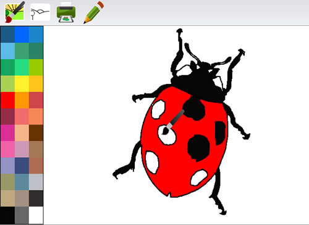Pick the bright royal blue swatch
Screen dimensions: 309x225
(22, 35)
